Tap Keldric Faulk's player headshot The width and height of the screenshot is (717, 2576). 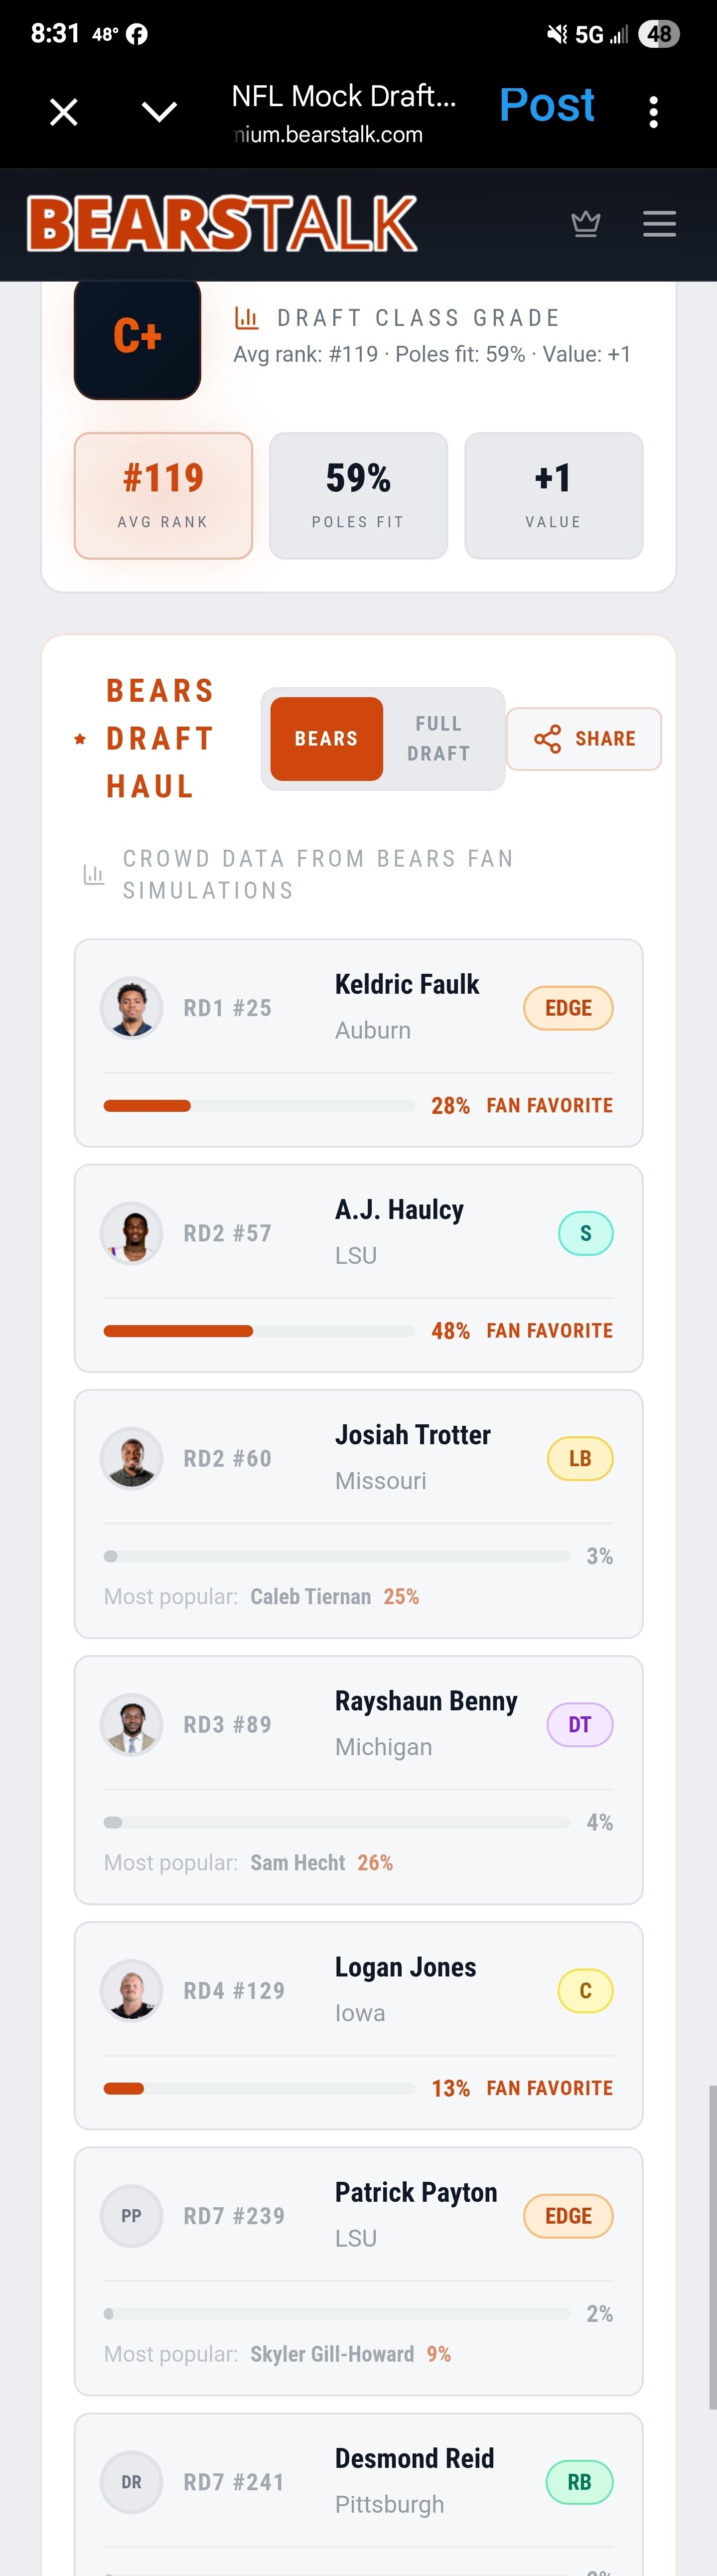(132, 1007)
